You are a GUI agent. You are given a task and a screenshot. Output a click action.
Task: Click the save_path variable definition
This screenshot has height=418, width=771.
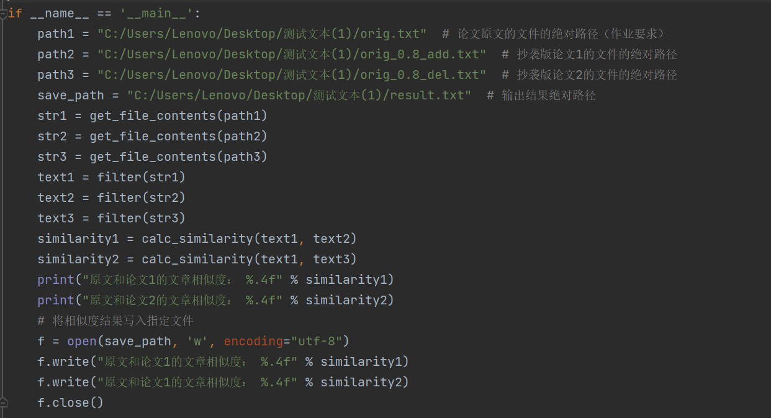coord(70,95)
